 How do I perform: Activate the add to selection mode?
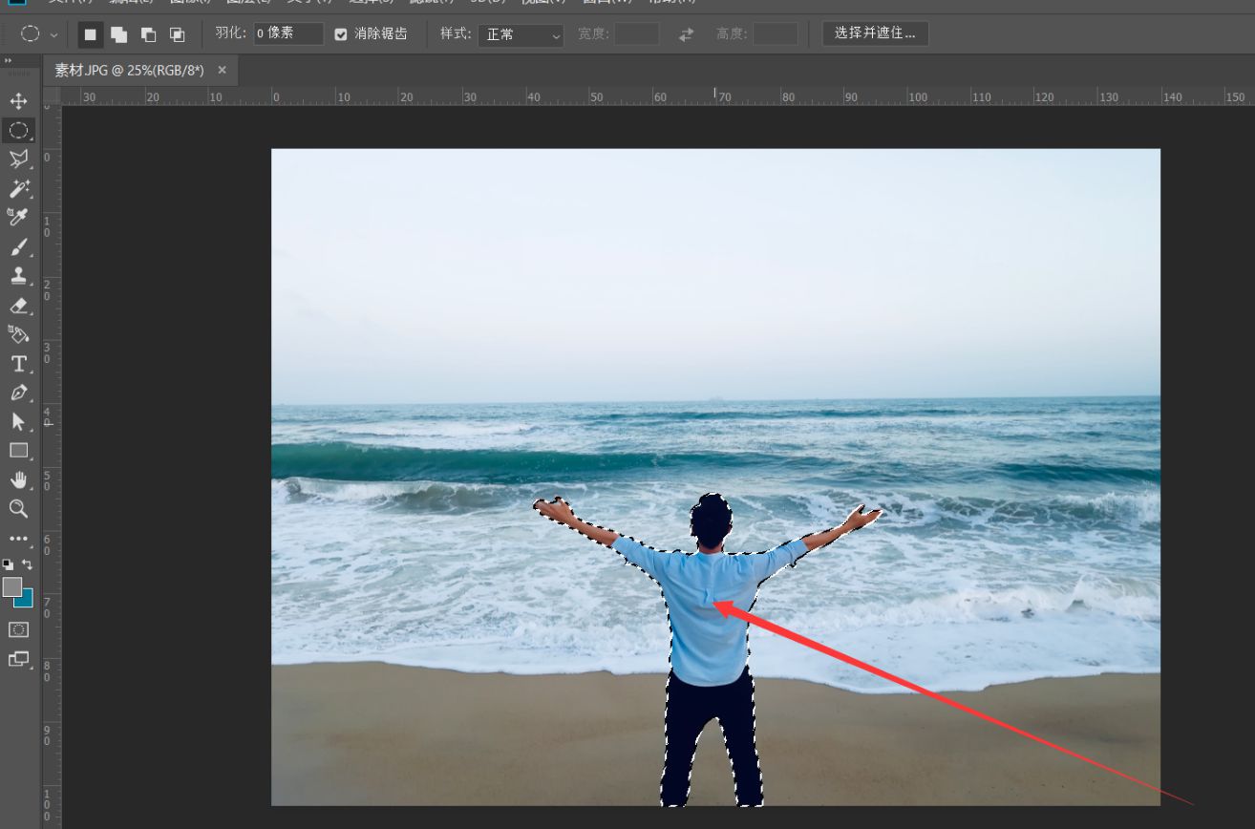point(118,33)
